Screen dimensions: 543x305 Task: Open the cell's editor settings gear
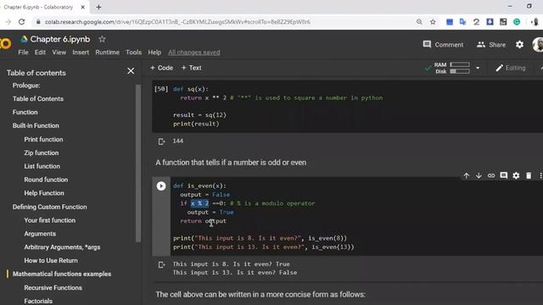click(x=516, y=175)
